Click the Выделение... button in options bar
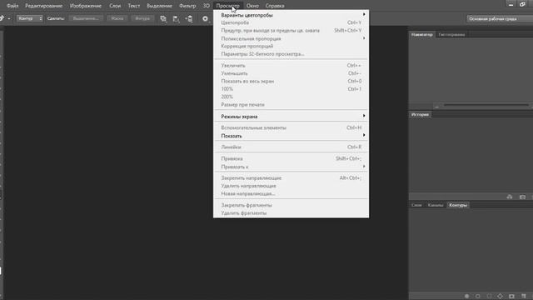This screenshot has height=300, width=533. pyautogui.click(x=86, y=18)
